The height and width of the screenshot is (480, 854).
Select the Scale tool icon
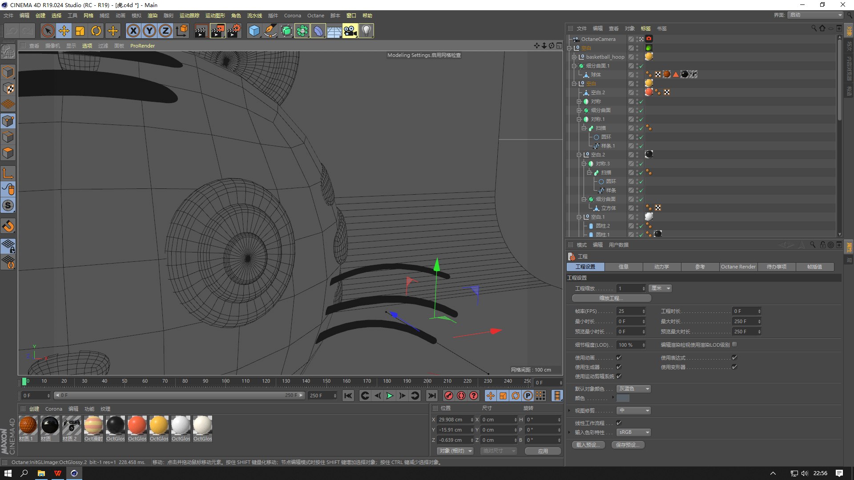[x=80, y=31]
